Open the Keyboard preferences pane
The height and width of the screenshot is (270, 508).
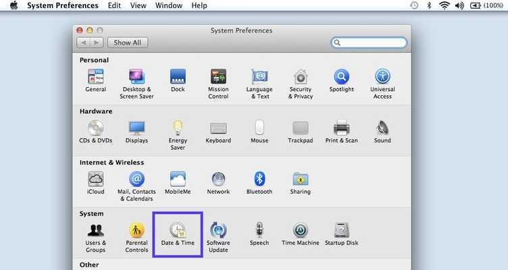coord(218,132)
